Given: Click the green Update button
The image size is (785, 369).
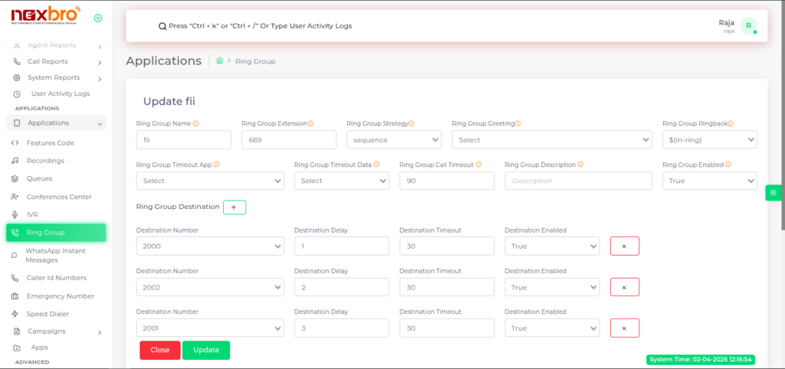Looking at the screenshot, I should point(205,350).
